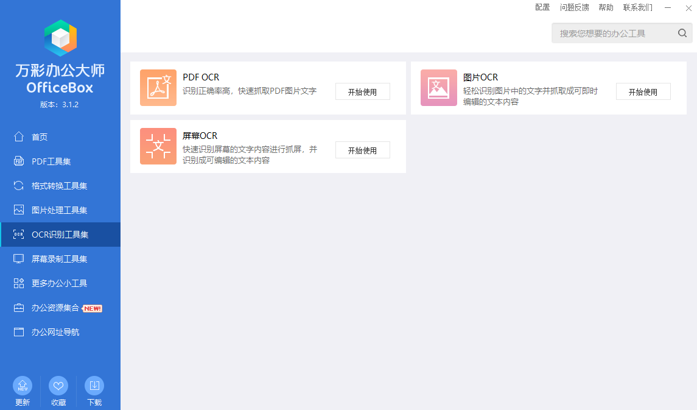
Task: Open the 配置 menu at top
Action: (542, 7)
